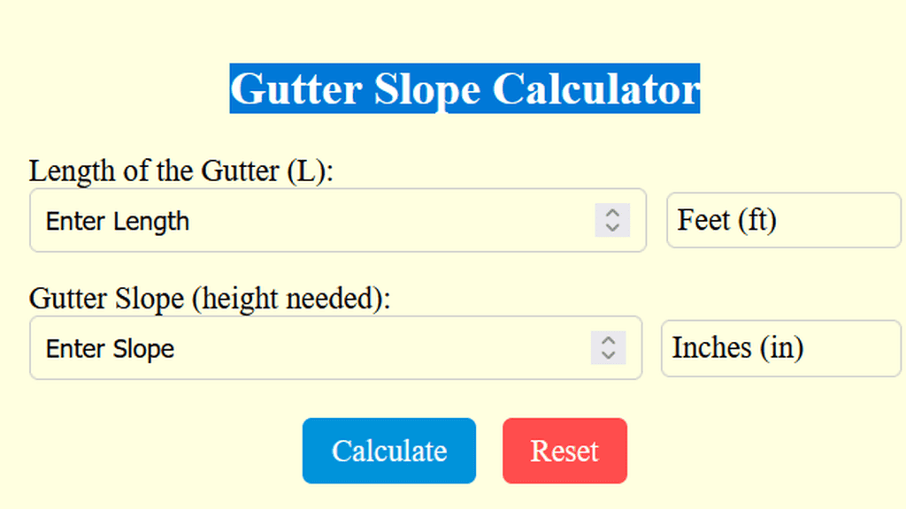
Task: Activate the blue Calculate action
Action: click(x=388, y=451)
